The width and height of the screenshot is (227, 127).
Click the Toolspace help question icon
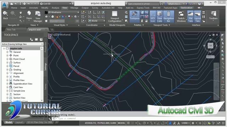pyautogui.click(x=41, y=40)
